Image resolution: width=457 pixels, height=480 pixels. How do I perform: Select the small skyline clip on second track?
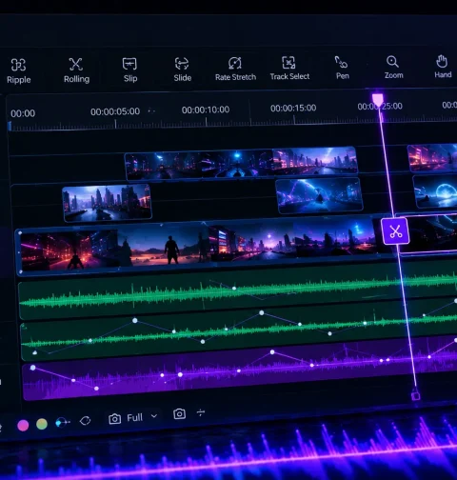click(107, 203)
